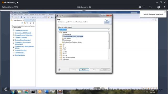The height and width of the screenshot is (94, 168).
Task: Open Google Chrome from the taskbar
Action: click(x=26, y=92)
